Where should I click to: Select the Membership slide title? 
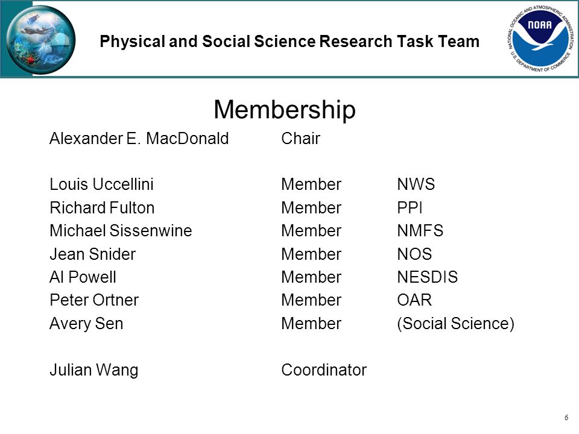(x=285, y=110)
